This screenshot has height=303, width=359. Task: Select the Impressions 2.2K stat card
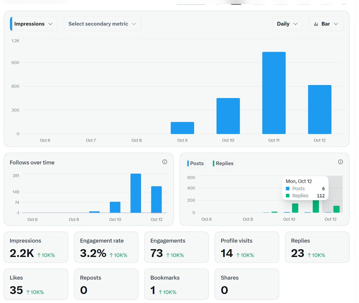click(36, 247)
